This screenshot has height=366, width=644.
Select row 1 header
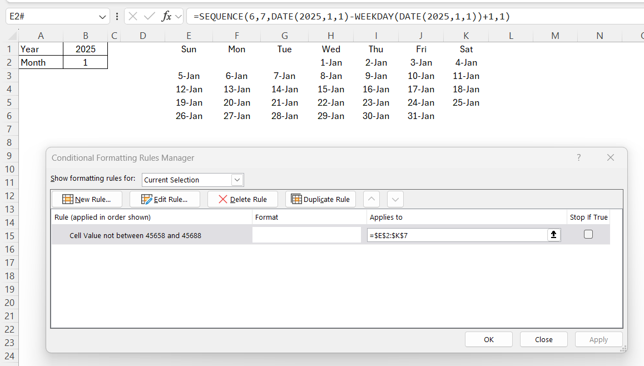click(x=9, y=49)
